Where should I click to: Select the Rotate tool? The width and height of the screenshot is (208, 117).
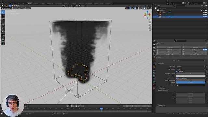point(3,24)
